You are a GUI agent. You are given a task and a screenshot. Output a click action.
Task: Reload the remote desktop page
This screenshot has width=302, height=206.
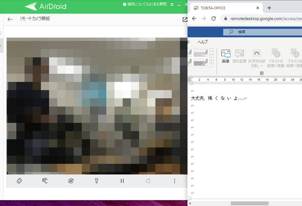click(x=214, y=18)
